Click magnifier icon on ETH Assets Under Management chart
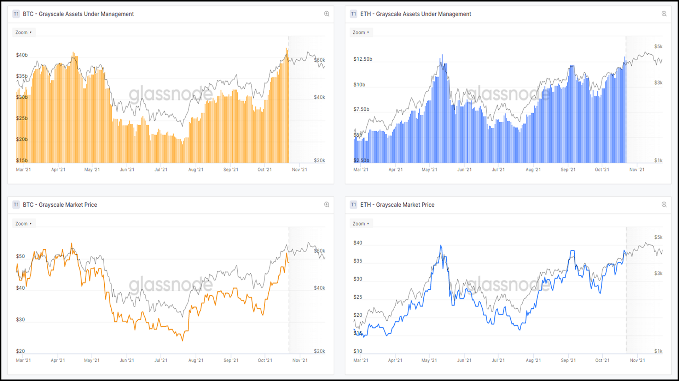Viewport: 679px width, 381px height. (x=664, y=14)
